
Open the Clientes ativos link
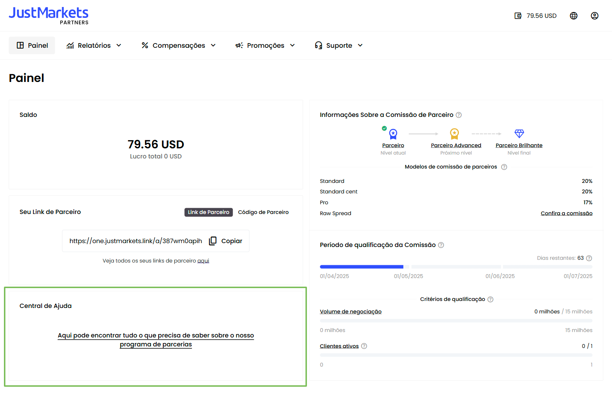339,346
